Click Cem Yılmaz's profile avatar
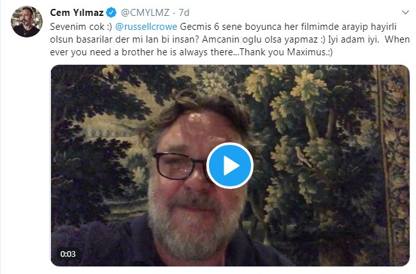The image size is (416, 274). pos(25,24)
